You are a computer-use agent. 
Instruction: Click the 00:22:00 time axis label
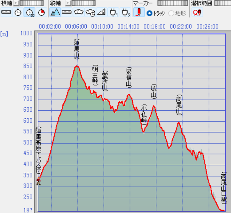point(181,26)
